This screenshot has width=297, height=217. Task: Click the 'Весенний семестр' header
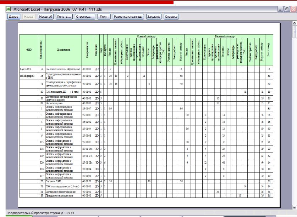click(225, 36)
